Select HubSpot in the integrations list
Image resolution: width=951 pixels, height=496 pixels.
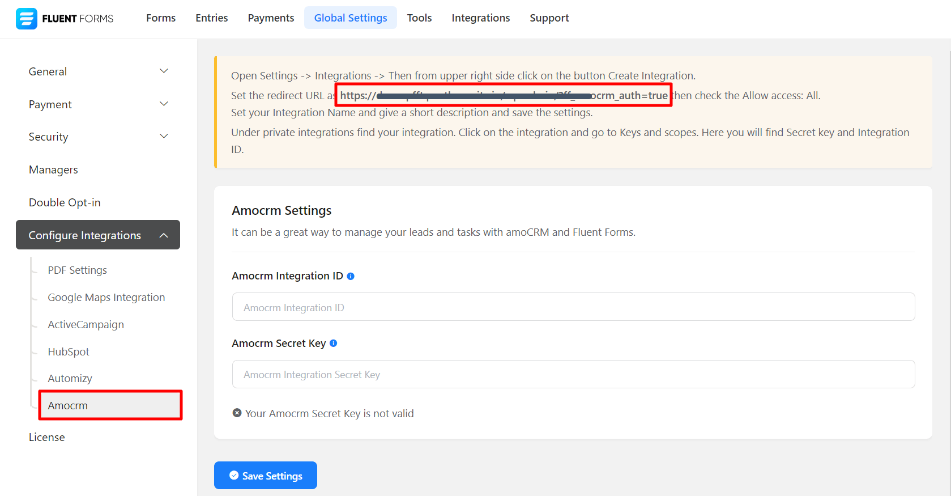click(69, 351)
